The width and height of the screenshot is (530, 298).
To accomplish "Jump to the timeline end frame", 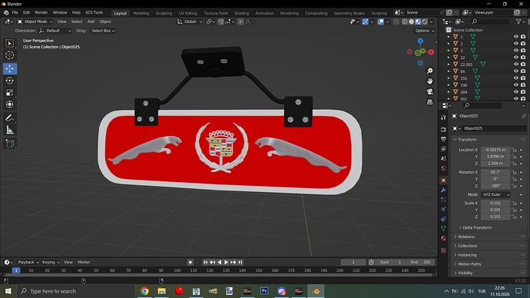I will tap(240, 262).
